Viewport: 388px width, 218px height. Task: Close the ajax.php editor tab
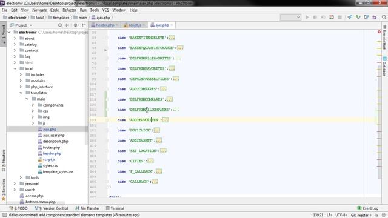(172, 25)
